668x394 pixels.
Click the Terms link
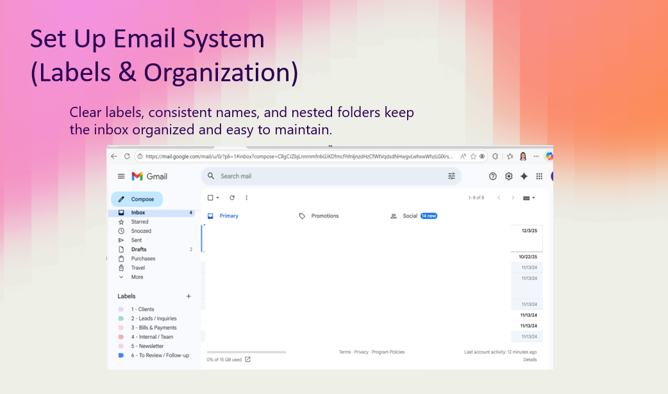coord(345,352)
